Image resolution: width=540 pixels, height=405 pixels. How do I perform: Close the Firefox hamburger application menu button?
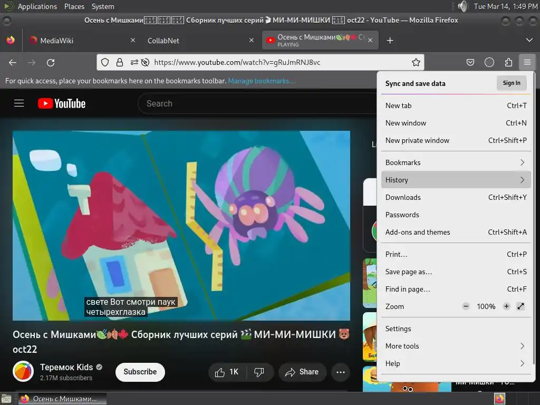(x=527, y=62)
